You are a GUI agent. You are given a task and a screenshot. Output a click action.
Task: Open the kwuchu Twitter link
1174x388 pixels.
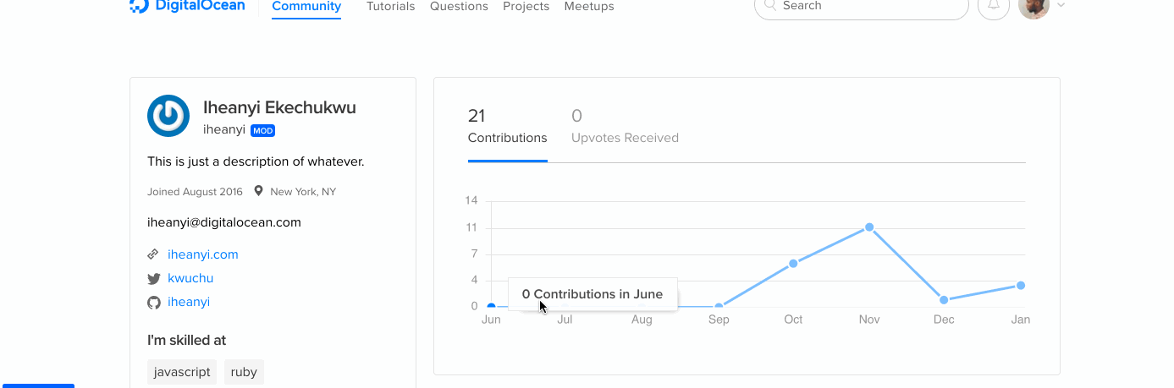click(x=190, y=278)
